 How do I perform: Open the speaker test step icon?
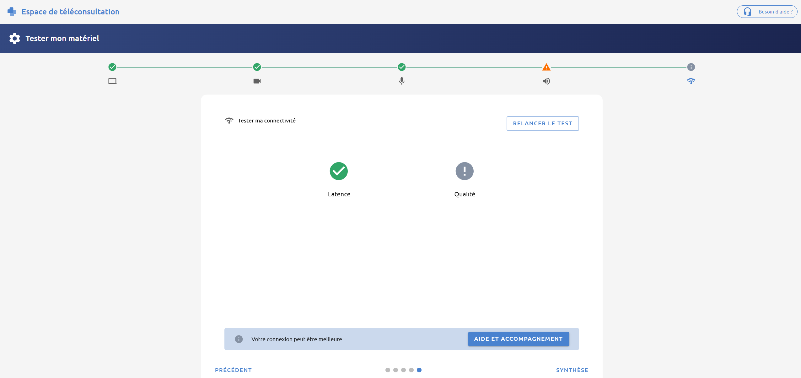tap(546, 81)
